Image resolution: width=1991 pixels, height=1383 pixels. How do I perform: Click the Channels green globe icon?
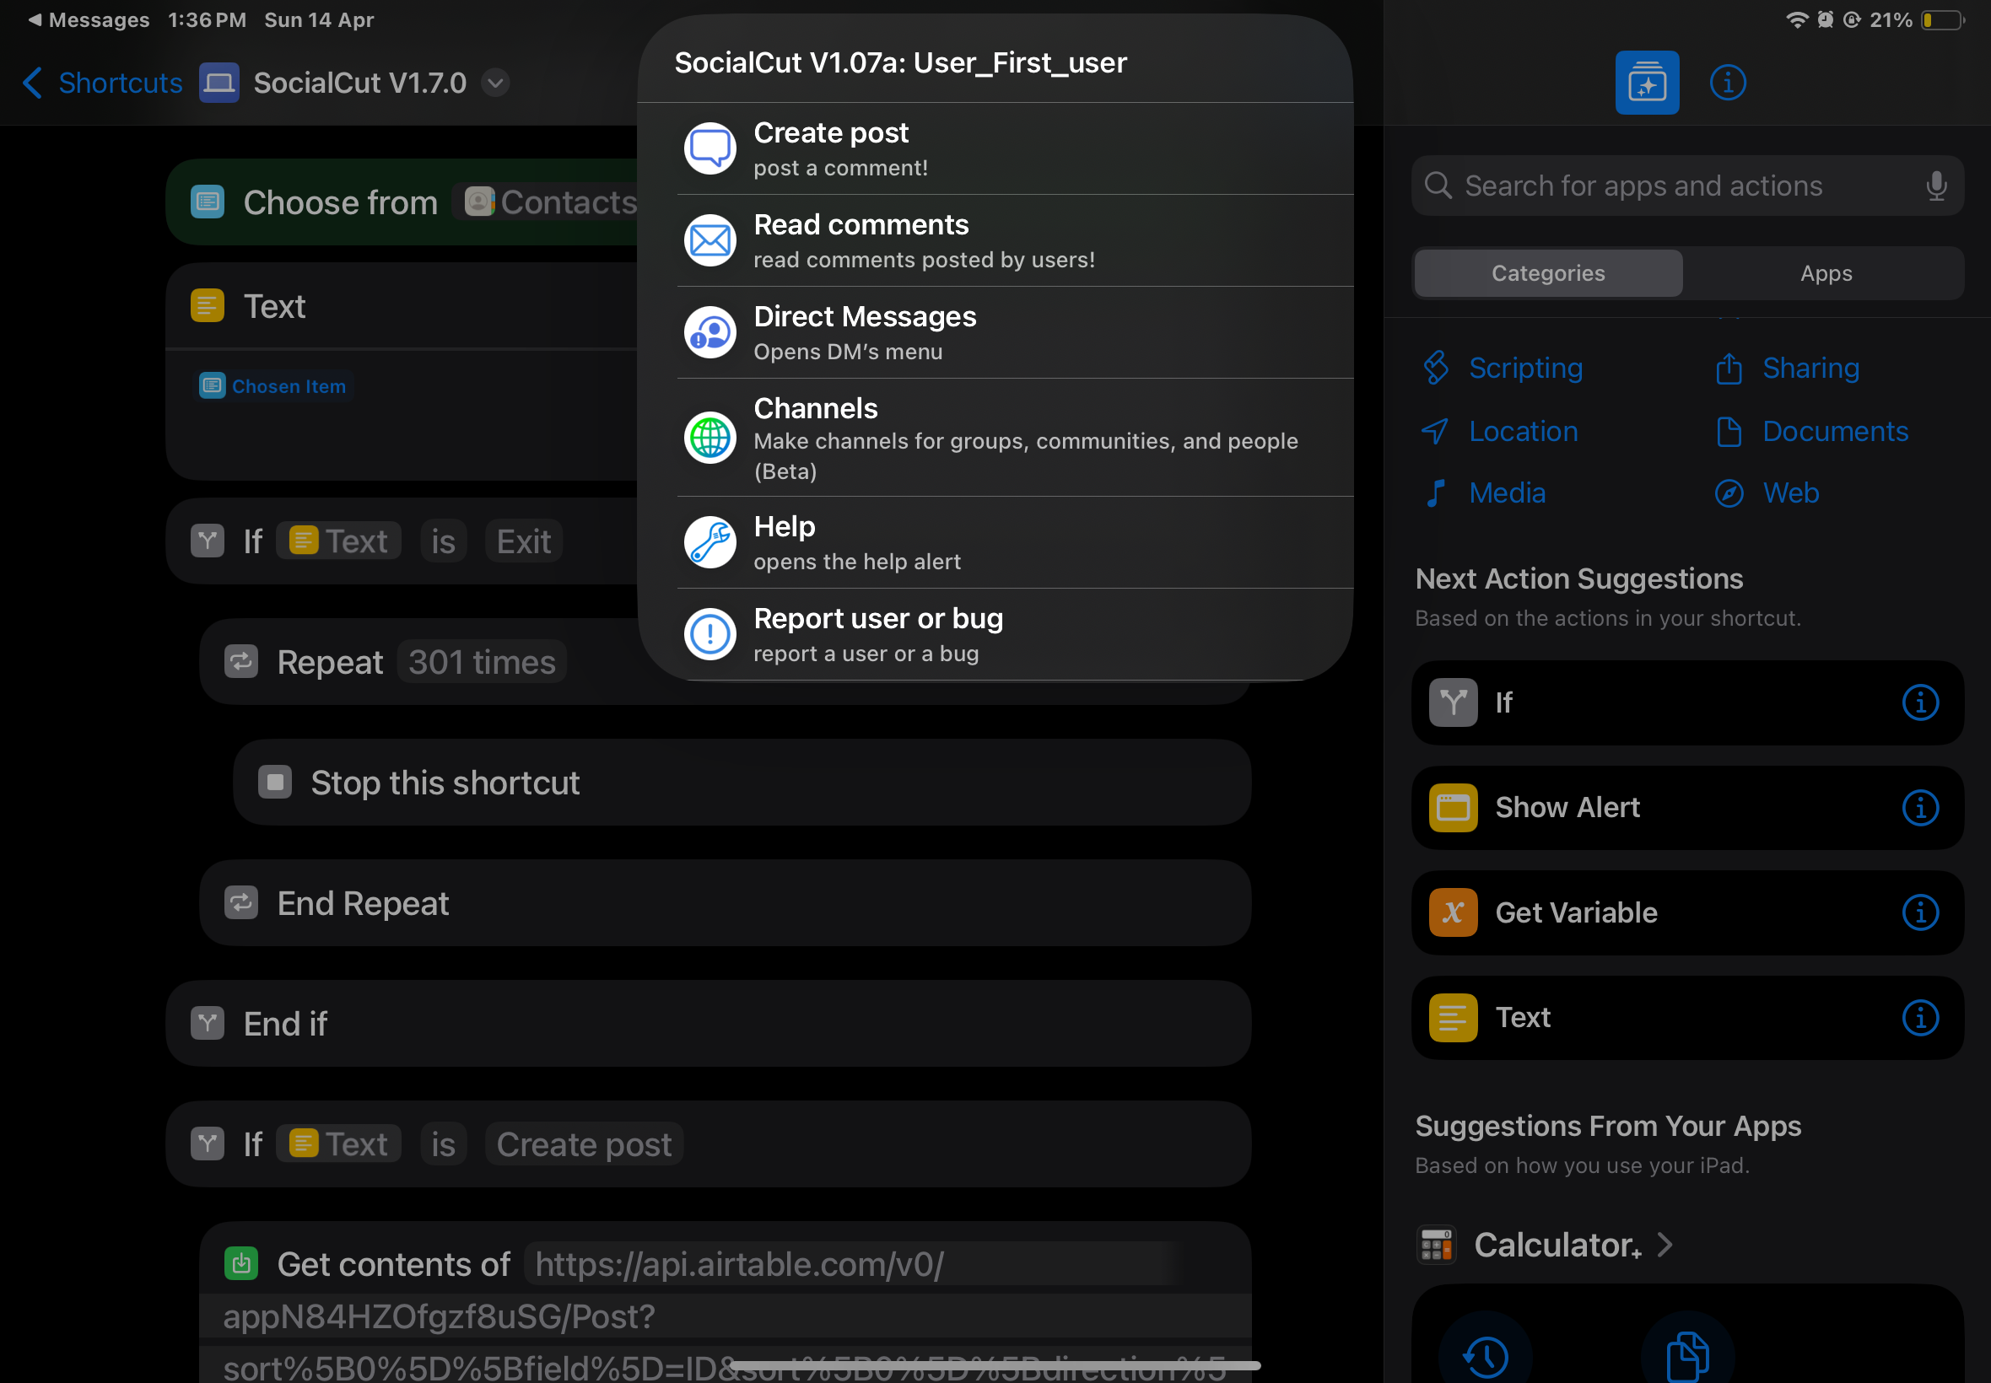pos(710,438)
